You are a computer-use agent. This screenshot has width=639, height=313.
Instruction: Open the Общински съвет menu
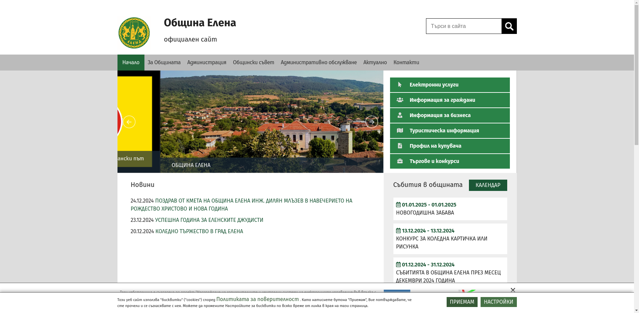coord(253,63)
